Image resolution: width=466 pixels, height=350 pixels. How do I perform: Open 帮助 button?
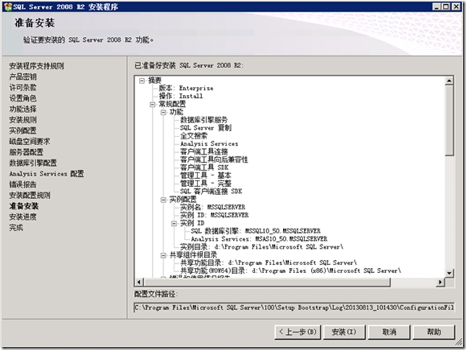click(x=434, y=332)
